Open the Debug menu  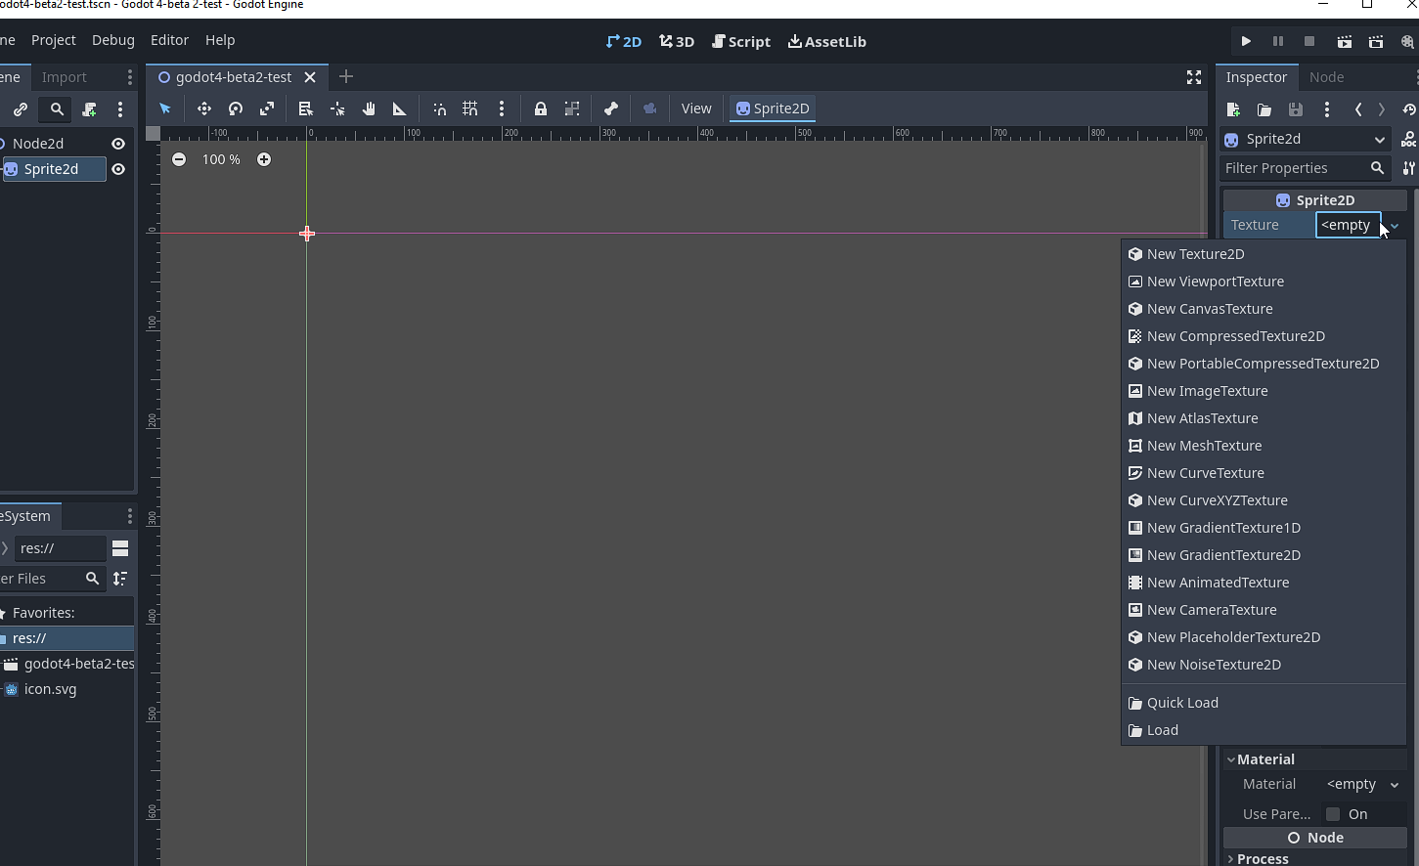[x=113, y=40]
